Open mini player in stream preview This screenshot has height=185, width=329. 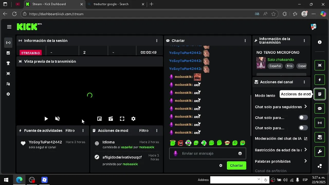click(x=99, y=119)
